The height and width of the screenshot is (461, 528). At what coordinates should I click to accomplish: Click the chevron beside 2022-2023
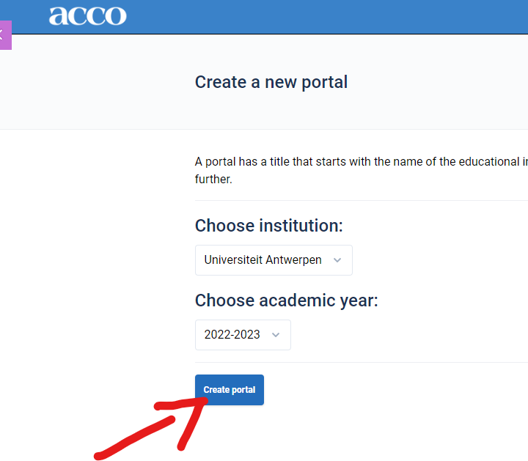coord(276,335)
